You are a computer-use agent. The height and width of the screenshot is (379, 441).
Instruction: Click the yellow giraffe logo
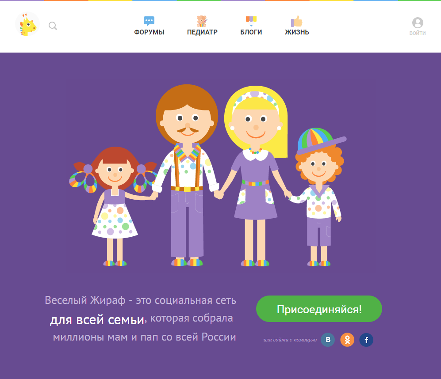point(27,24)
